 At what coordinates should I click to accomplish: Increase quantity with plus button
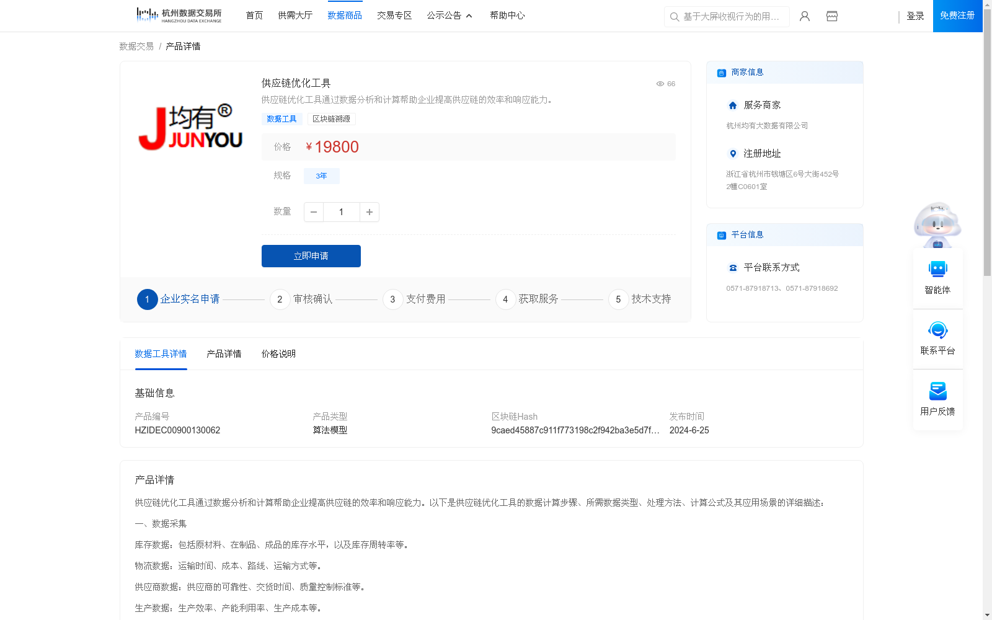pyautogui.click(x=370, y=212)
